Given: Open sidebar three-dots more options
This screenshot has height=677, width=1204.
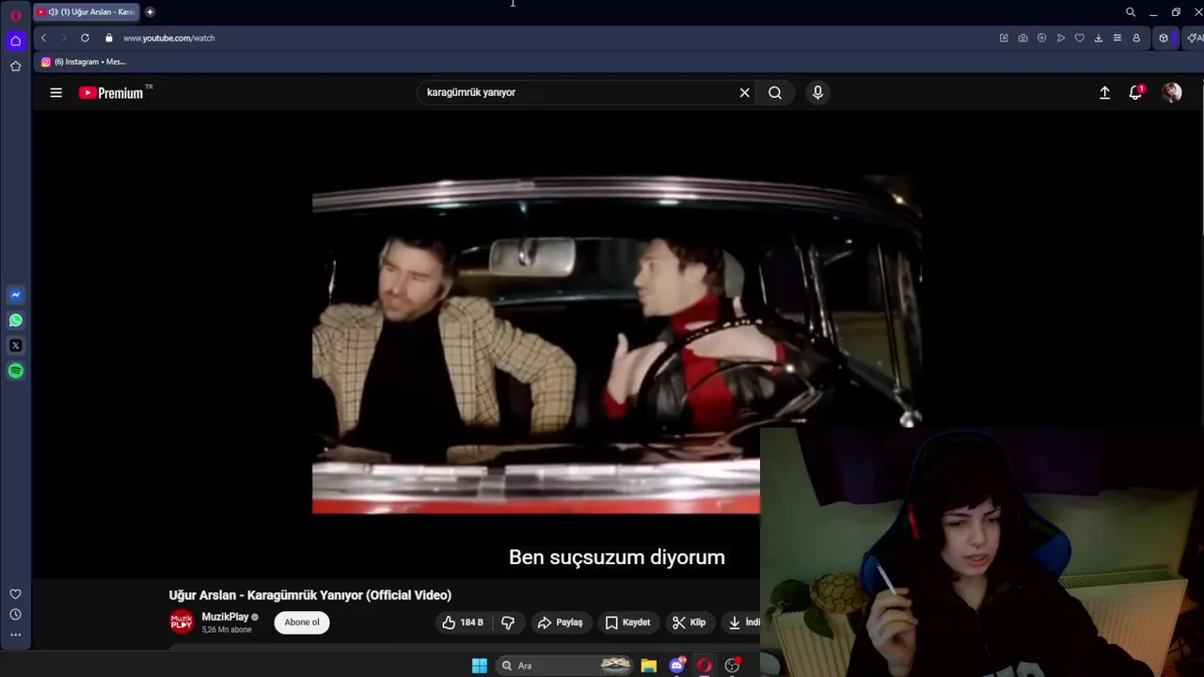Looking at the screenshot, I should [x=15, y=635].
